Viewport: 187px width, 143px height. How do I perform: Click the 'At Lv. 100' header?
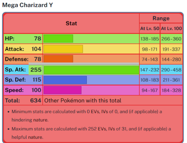(x=172, y=28)
